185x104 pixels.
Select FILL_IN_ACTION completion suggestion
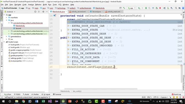click(x=125, y=49)
